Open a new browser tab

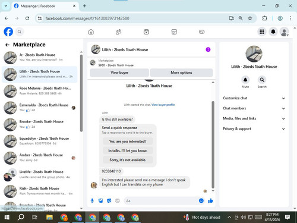84,6
